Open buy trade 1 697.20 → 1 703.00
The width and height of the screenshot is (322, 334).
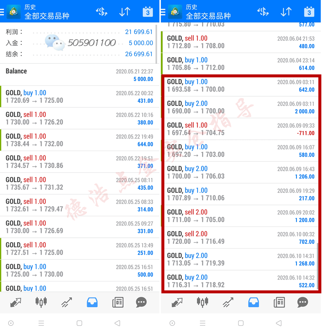(241, 151)
